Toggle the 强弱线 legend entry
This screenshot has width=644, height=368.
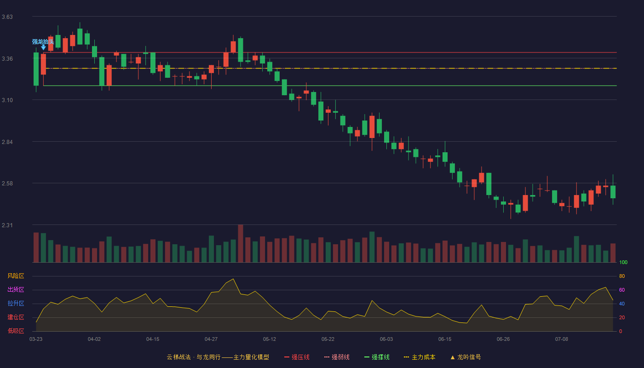click(337, 357)
